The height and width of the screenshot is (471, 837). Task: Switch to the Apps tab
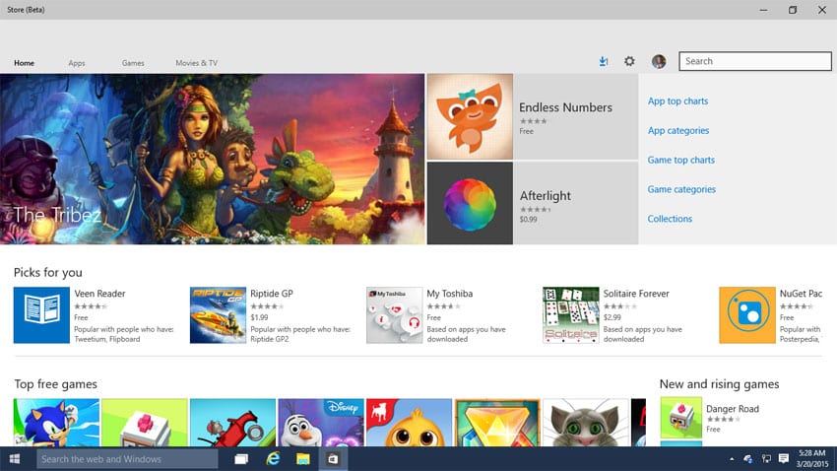coord(77,63)
